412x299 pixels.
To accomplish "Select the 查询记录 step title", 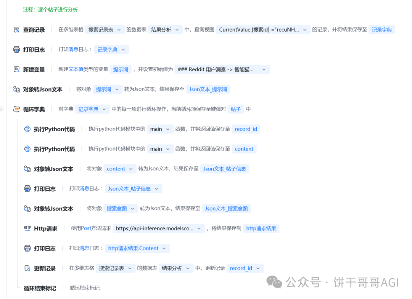I will click(34, 30).
